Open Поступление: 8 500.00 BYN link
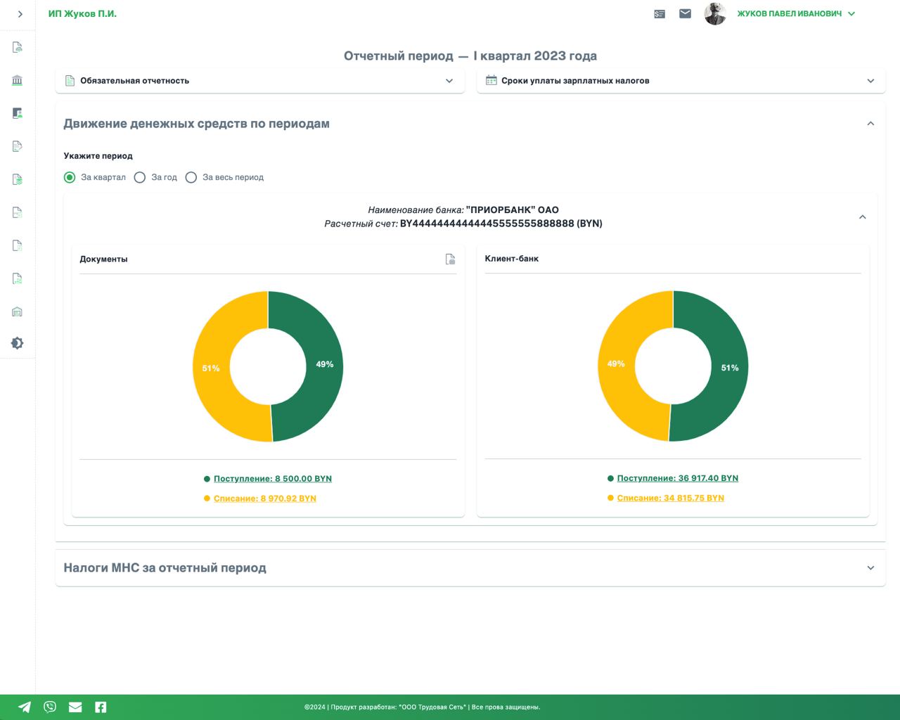900x720 pixels. click(273, 479)
